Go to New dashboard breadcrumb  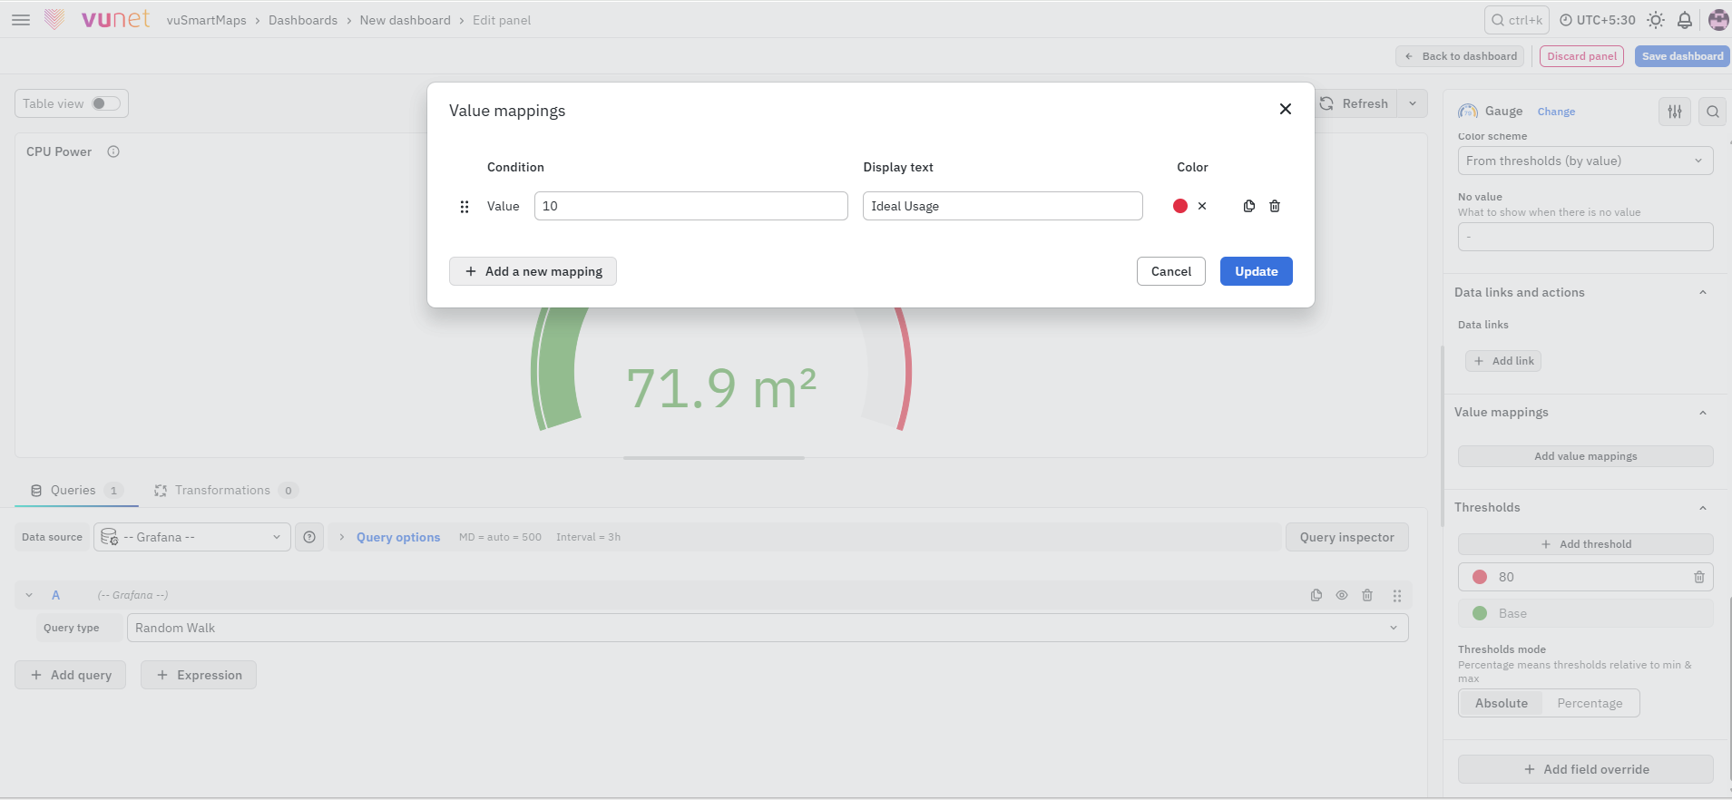405,20
